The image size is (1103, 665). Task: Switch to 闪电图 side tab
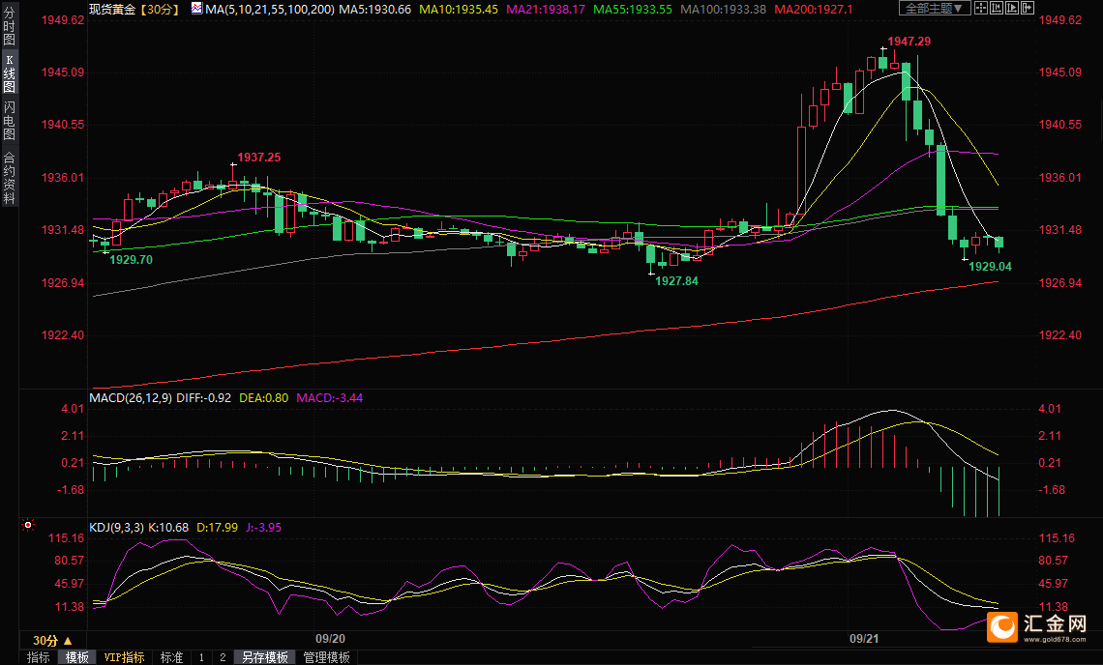click(x=9, y=120)
